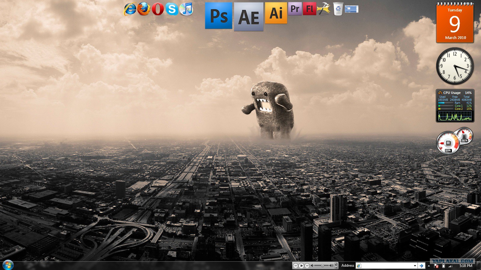Open Adobe After Effects (AE) icon
This screenshot has height=270, width=481.
249,17
